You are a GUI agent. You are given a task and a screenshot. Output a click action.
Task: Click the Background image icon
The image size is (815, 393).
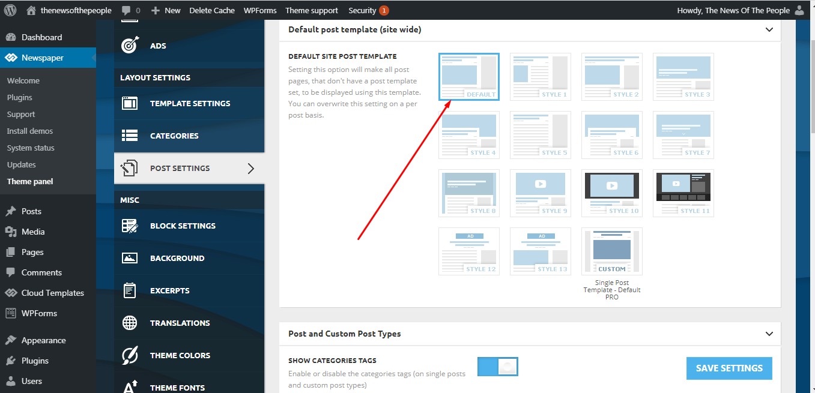click(x=130, y=258)
